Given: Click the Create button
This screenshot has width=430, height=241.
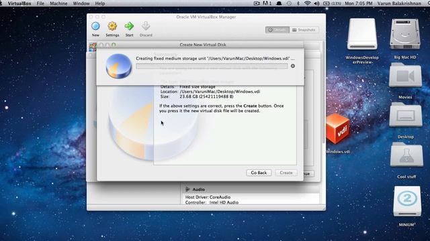Looking at the screenshot, I should [x=286, y=173].
